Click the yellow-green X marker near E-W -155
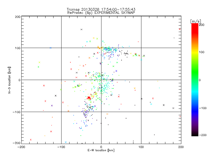 point(39,62)
